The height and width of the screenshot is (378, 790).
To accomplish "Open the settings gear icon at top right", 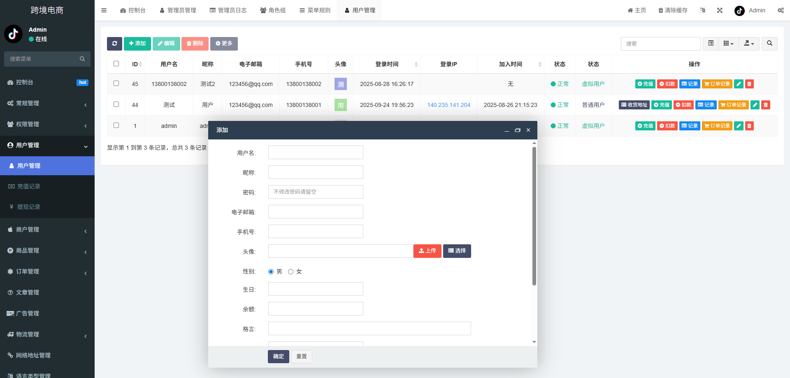I will 781,10.
